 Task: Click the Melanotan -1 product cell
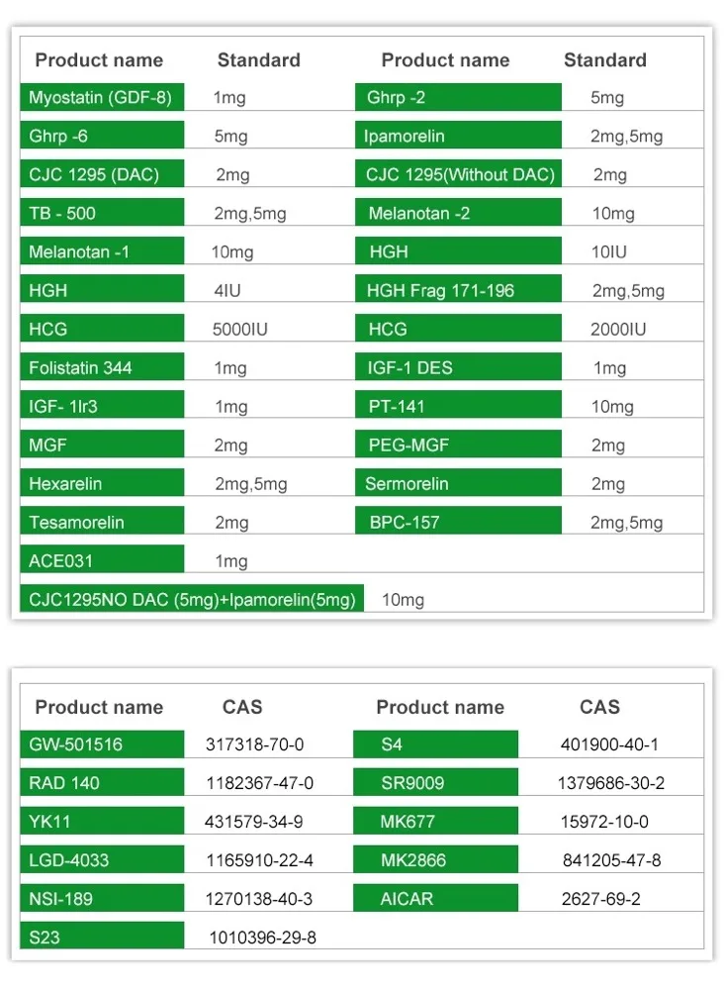pyautogui.click(x=101, y=252)
